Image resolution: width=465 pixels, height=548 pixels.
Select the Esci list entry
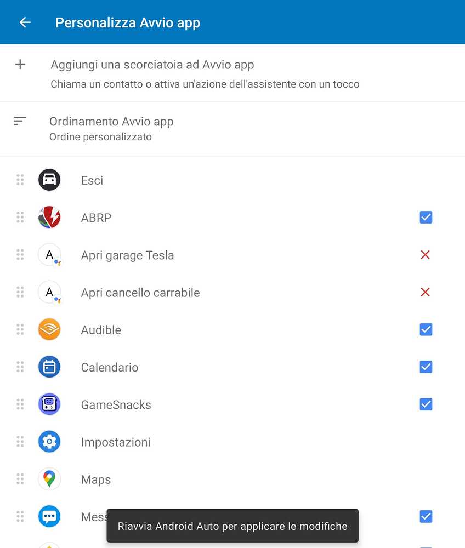[92, 180]
